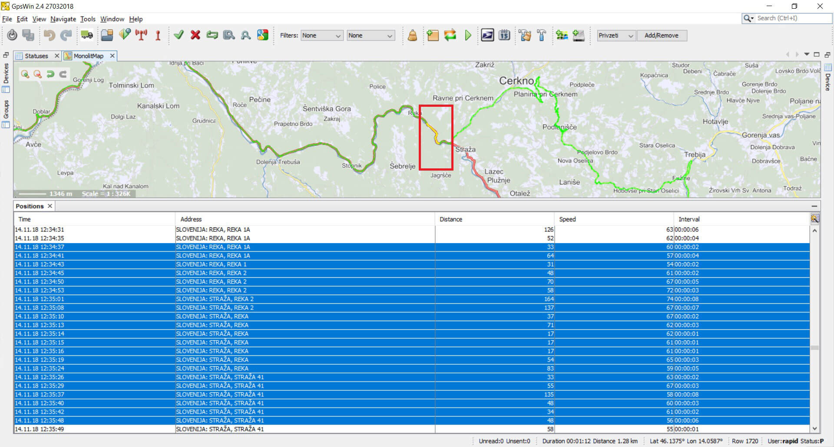Close the MonolitMap tab
Viewport: 834px width, 447px height.
point(112,56)
